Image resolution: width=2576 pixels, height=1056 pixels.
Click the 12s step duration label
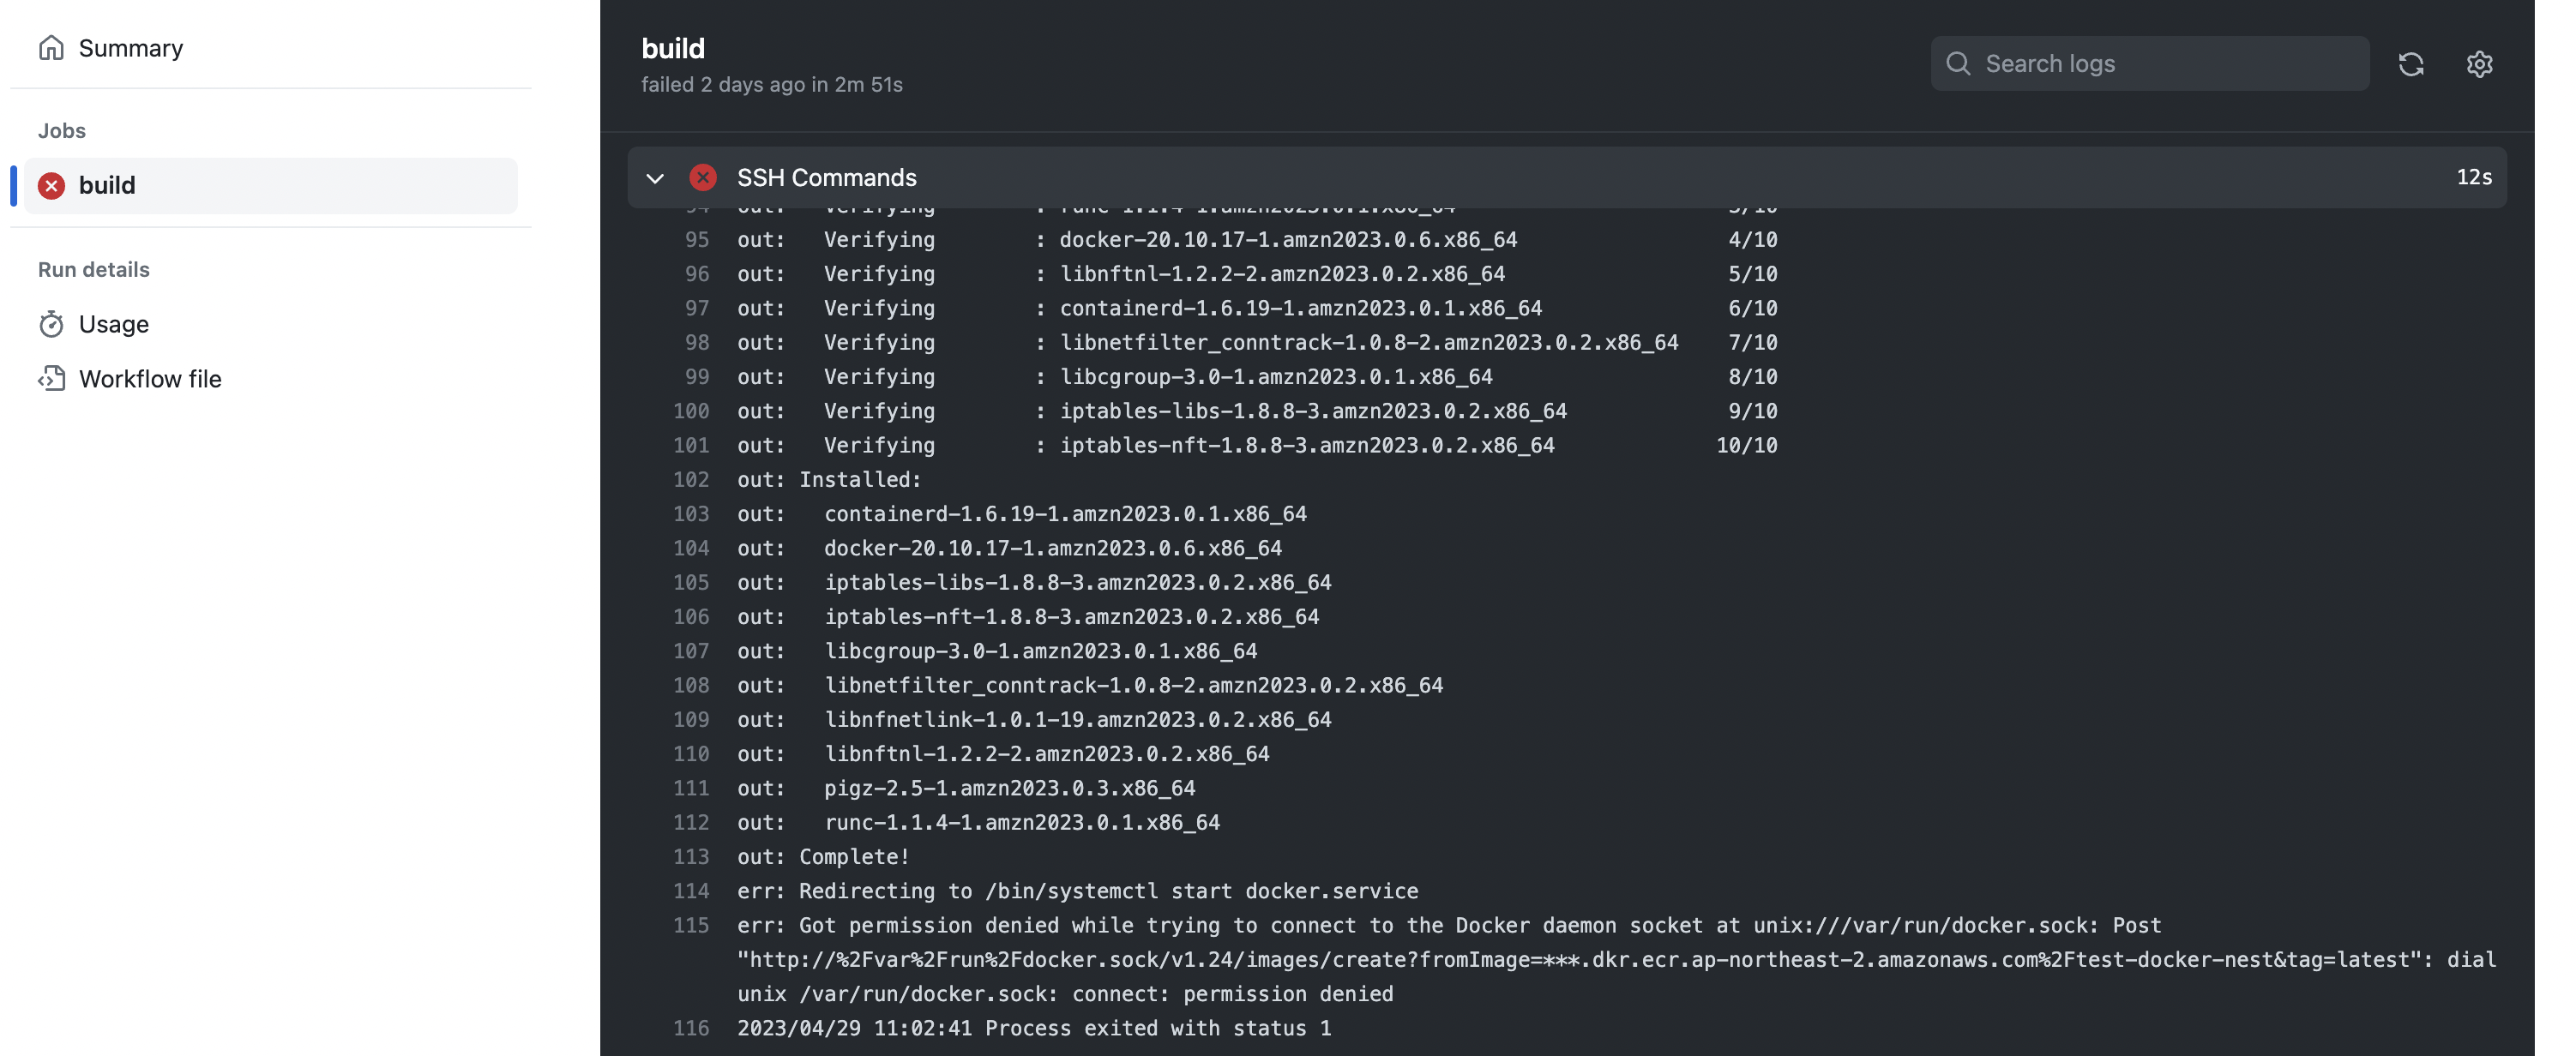(x=2473, y=177)
